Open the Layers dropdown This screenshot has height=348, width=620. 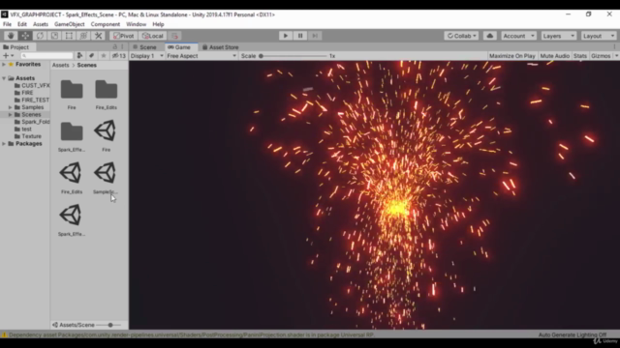coord(559,36)
